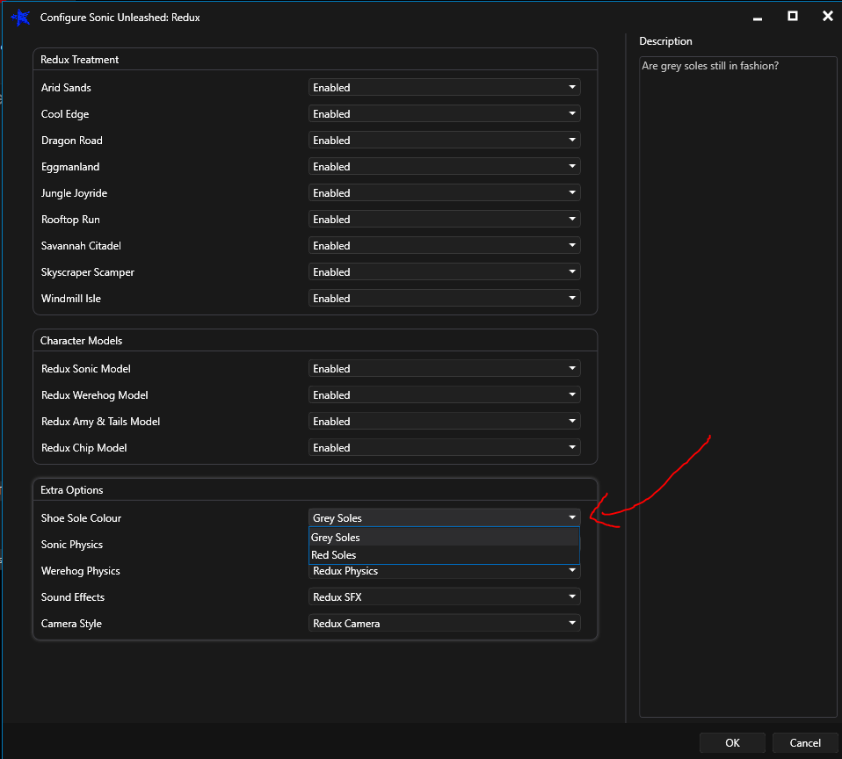Screen dimensions: 842x759
Task: Expand the Skyscraper Scamper dropdown
Action: pos(444,271)
